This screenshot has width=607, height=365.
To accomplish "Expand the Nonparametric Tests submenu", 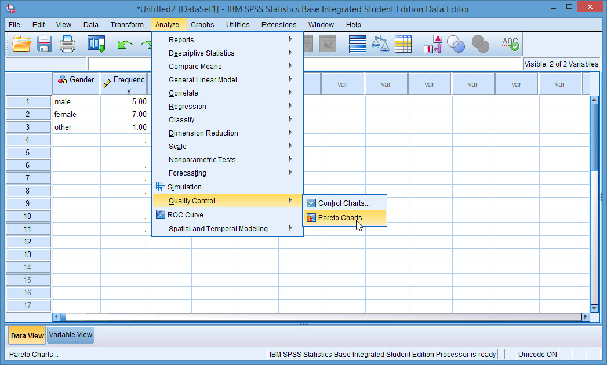I will (x=290, y=159).
